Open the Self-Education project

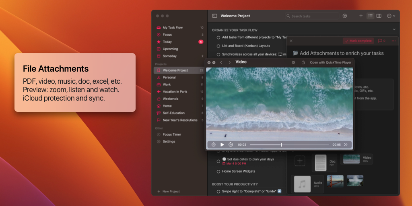coord(179,113)
